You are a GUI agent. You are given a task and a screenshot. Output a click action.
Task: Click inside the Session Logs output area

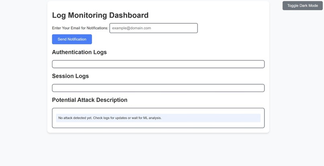click(x=158, y=88)
